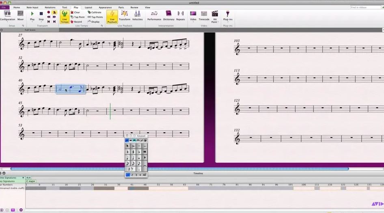384x213 pixels.
Task: Expand Time Signatures timeline lane arrow
Action: [x=23, y=178]
